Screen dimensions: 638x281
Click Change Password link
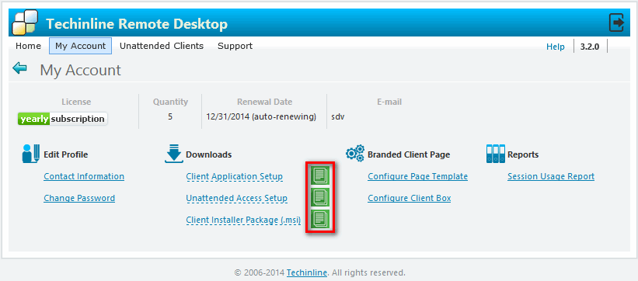pos(79,199)
